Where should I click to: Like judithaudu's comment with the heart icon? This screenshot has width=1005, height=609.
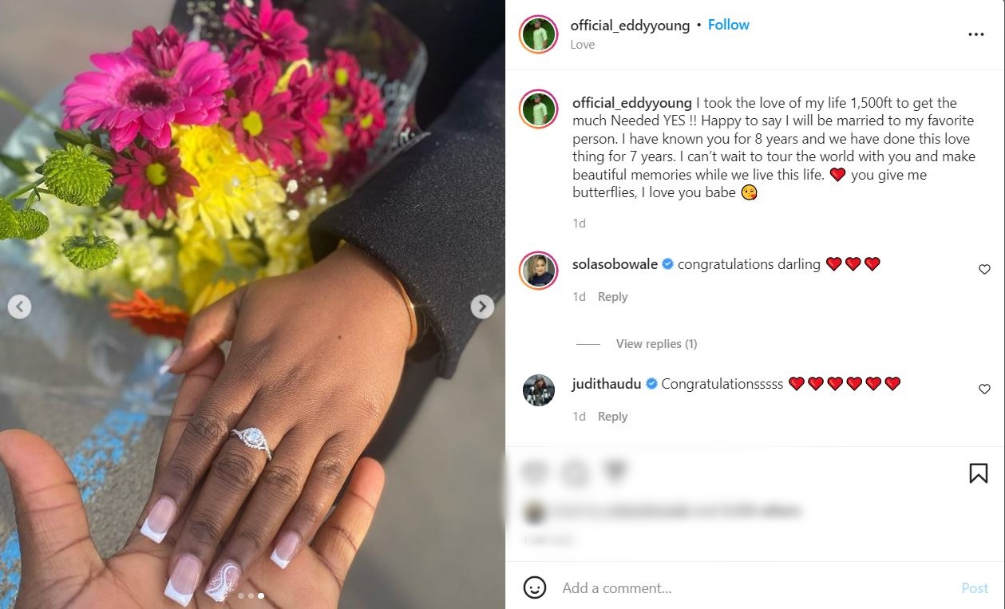click(x=984, y=390)
